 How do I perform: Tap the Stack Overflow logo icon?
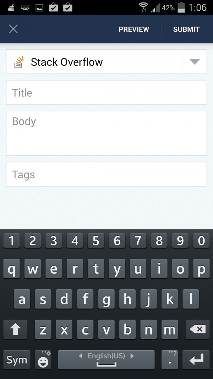pos(19,62)
